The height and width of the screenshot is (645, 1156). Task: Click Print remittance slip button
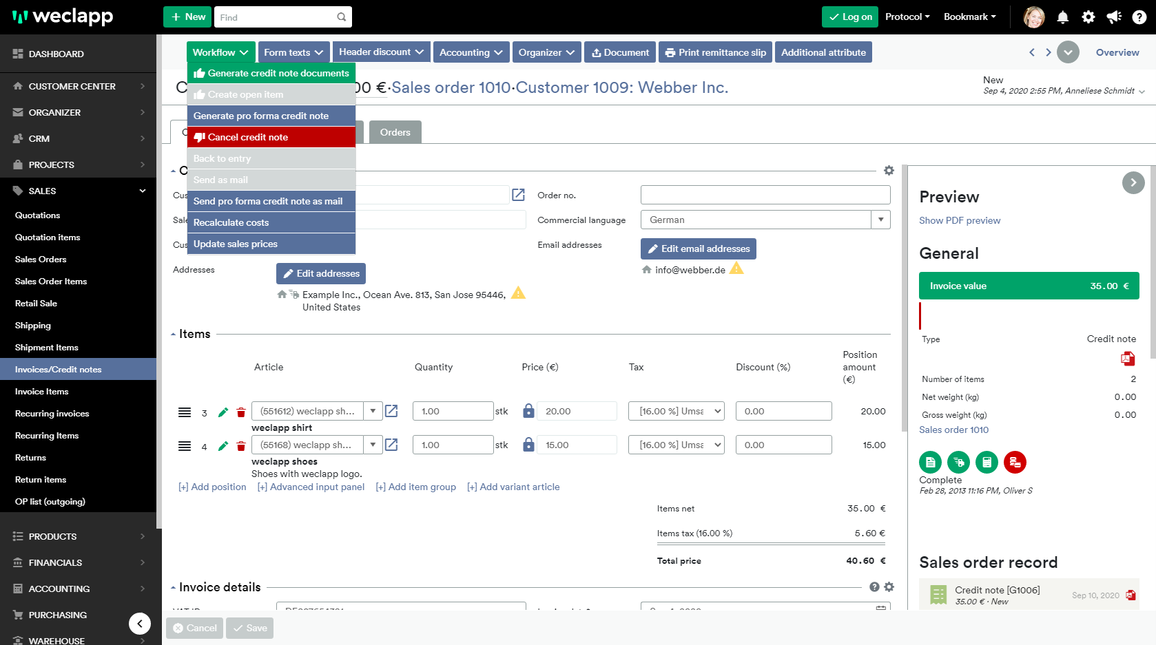pyautogui.click(x=715, y=52)
